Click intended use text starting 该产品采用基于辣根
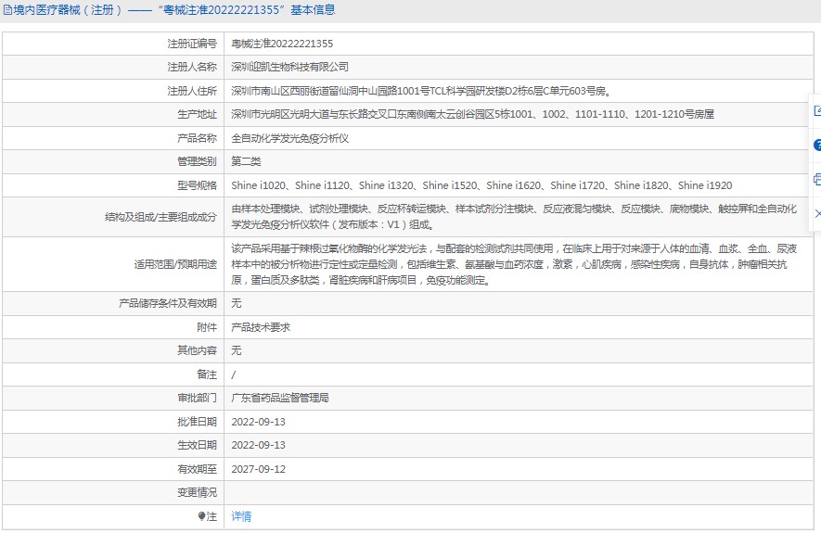 tap(514, 264)
